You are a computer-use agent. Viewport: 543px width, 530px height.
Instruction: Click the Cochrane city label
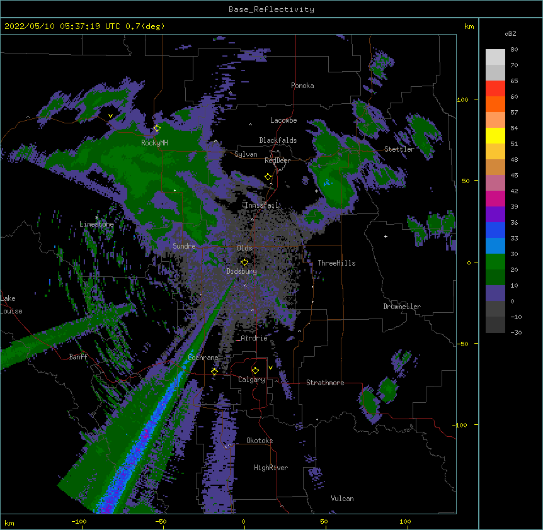click(203, 358)
